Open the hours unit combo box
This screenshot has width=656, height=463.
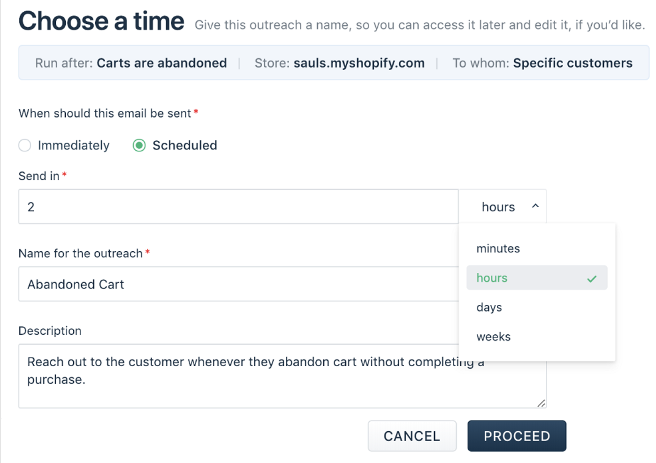[x=503, y=207]
